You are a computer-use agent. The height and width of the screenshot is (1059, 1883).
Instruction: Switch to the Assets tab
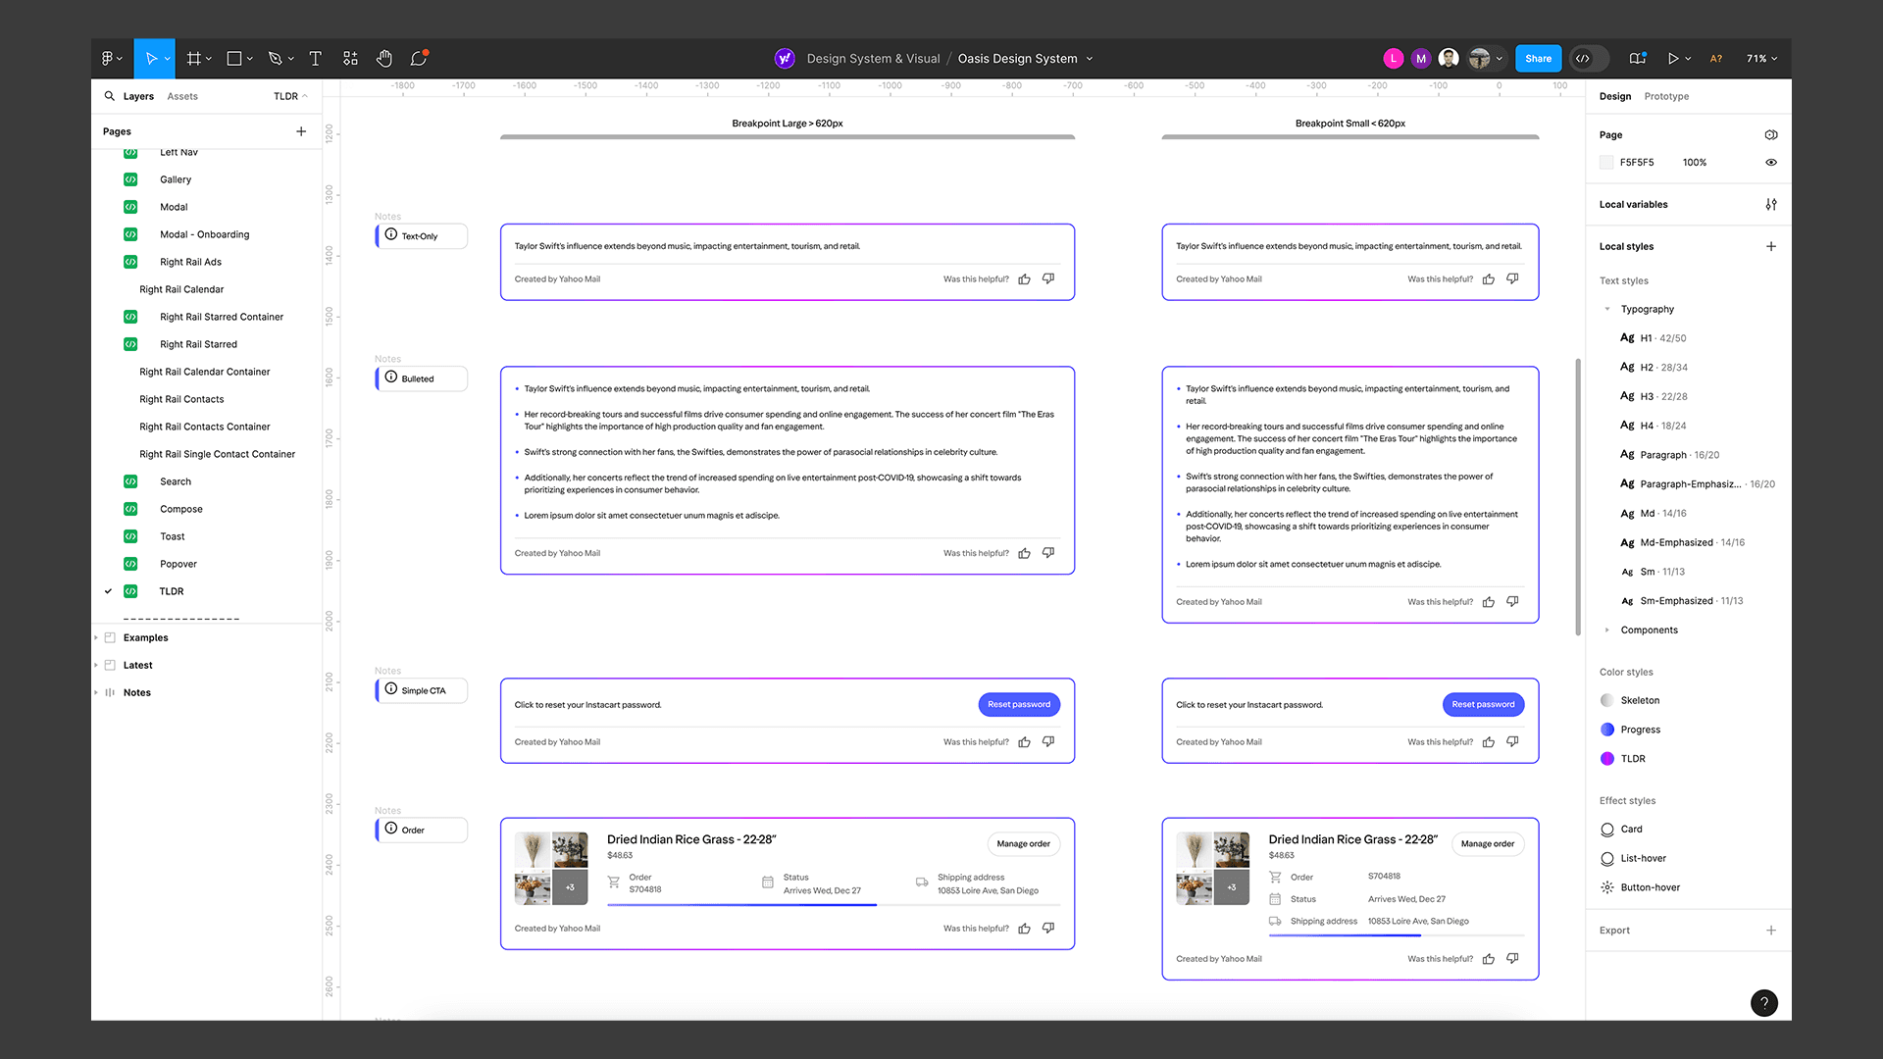(182, 96)
